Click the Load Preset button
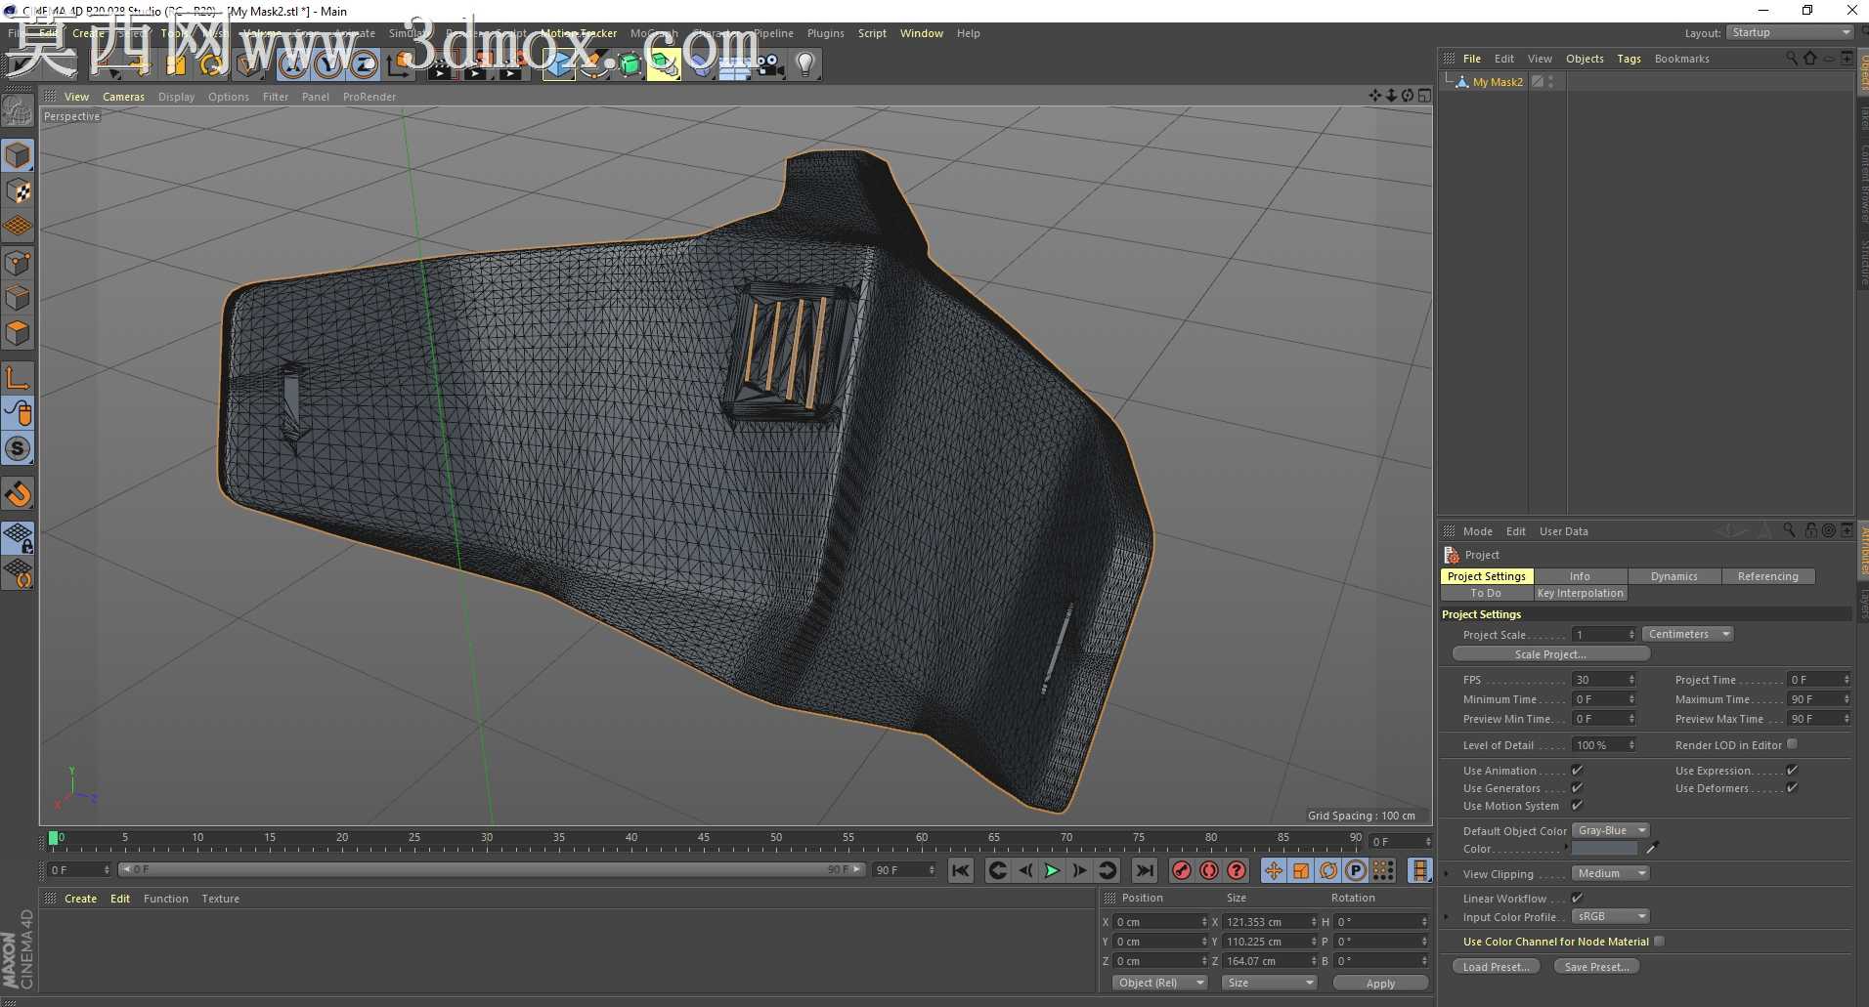Image resolution: width=1869 pixels, height=1007 pixels. tap(1496, 967)
